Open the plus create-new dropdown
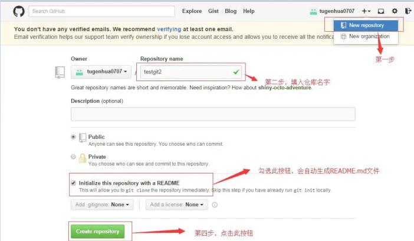 click(366, 11)
